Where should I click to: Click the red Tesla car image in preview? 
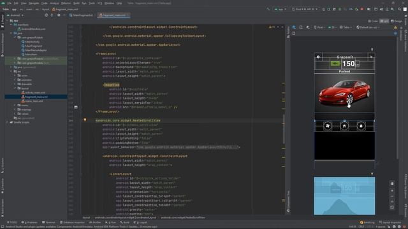pyautogui.click(x=344, y=92)
